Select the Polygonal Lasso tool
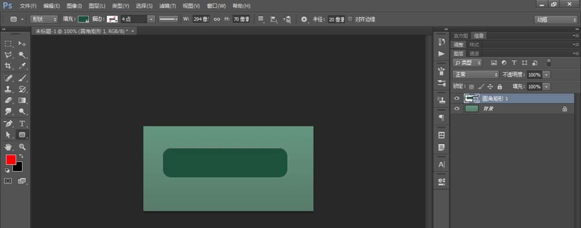The image size is (581, 228). pyautogui.click(x=8, y=55)
